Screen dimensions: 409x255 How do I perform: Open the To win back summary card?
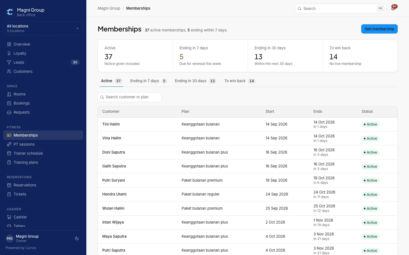[x=360, y=56]
